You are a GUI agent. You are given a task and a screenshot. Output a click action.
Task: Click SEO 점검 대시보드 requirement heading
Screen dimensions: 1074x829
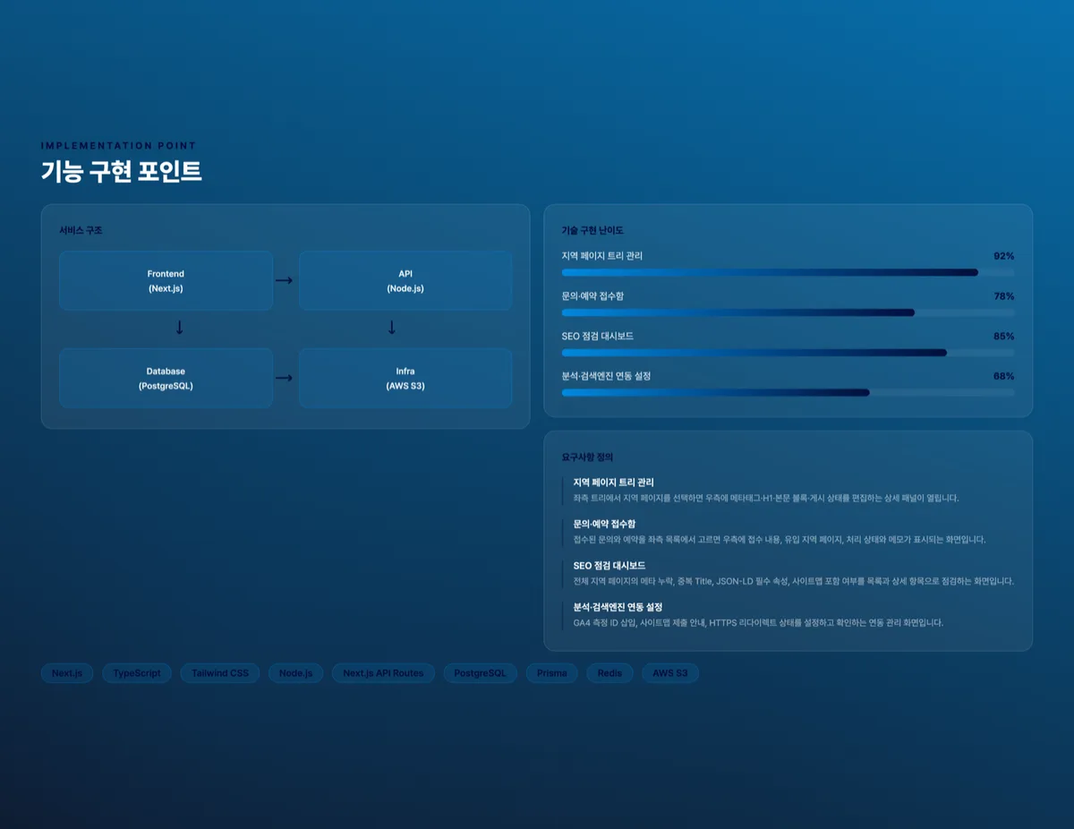click(609, 566)
